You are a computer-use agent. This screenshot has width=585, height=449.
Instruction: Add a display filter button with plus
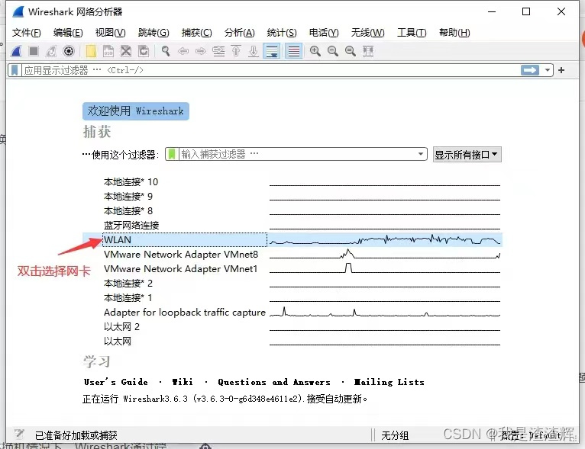point(561,70)
